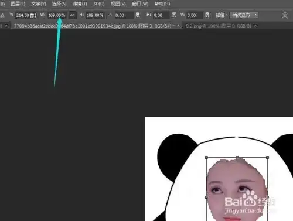Image resolution: width=293 pixels, height=221 pixels.
Task: Toggle the maintain aspect ratio link icon
Action: [72, 15]
